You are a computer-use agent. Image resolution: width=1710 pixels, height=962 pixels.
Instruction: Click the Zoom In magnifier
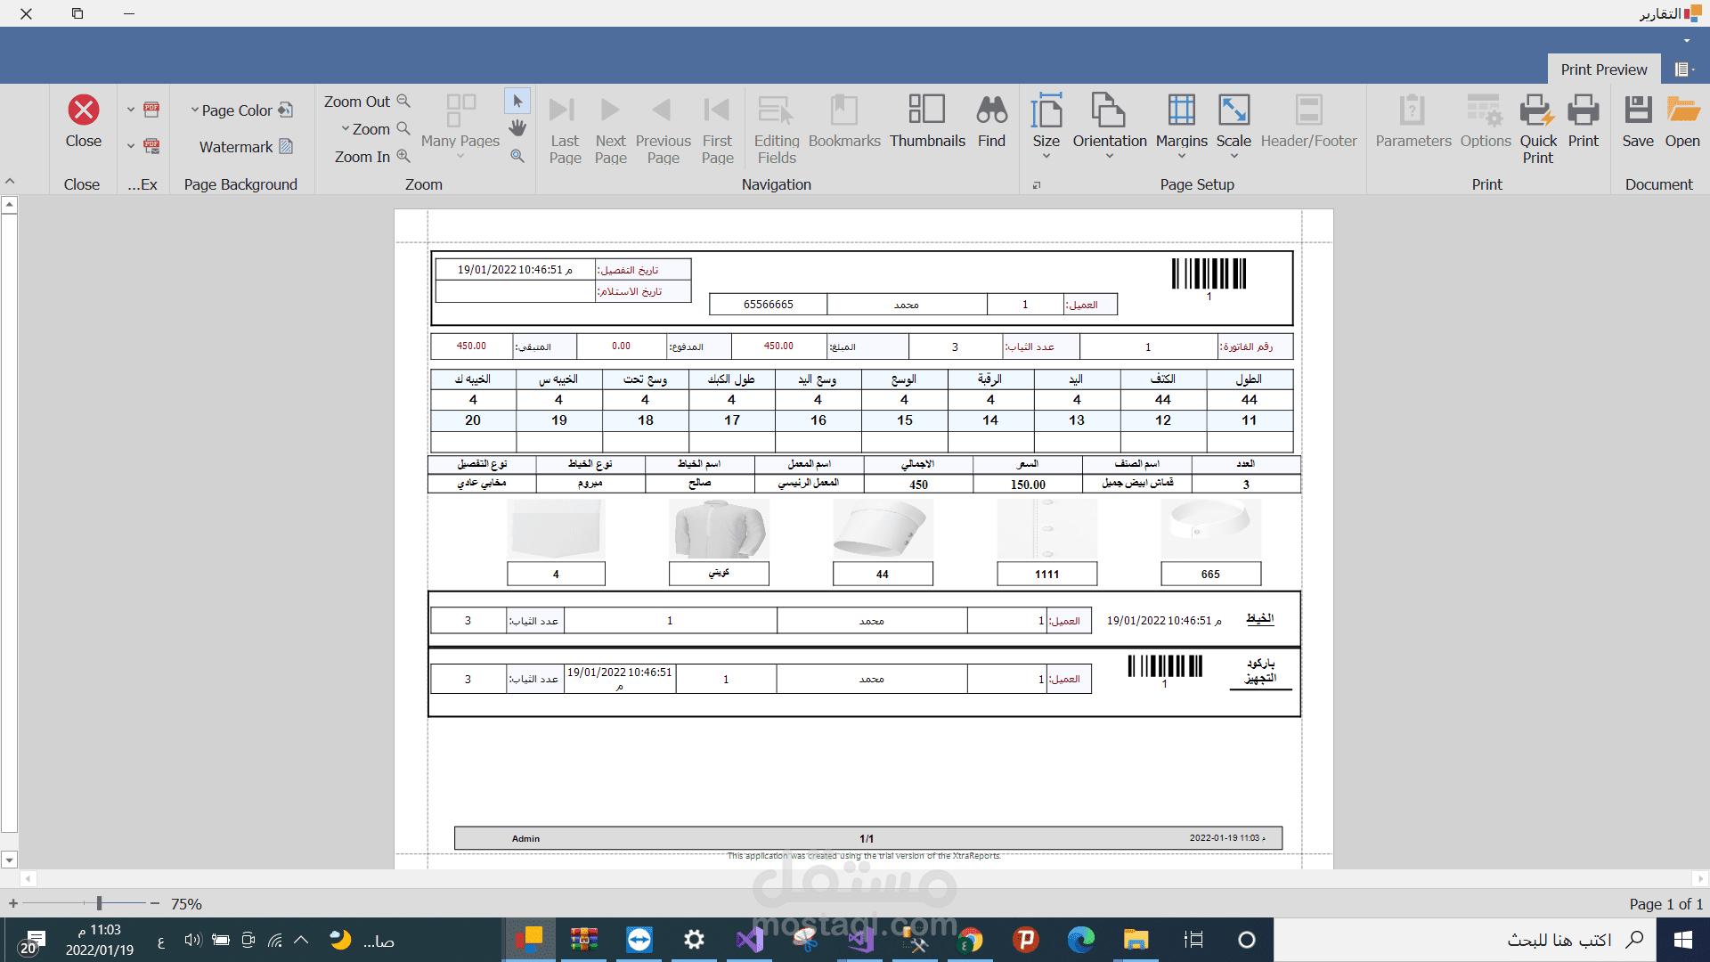(x=403, y=156)
